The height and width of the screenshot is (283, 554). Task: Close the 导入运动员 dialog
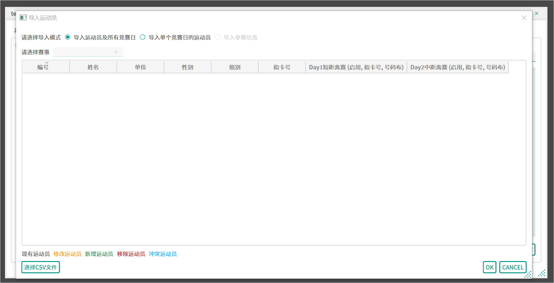524,18
